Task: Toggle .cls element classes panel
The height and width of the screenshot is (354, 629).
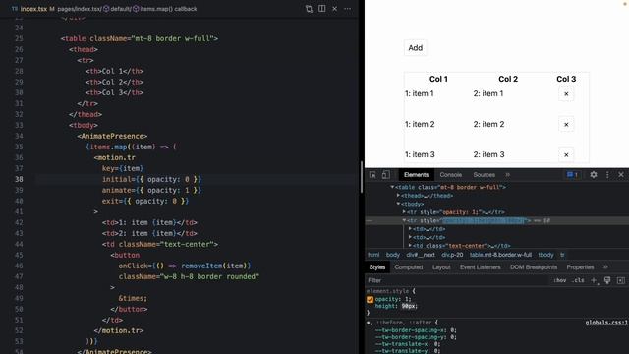Action: (x=578, y=280)
